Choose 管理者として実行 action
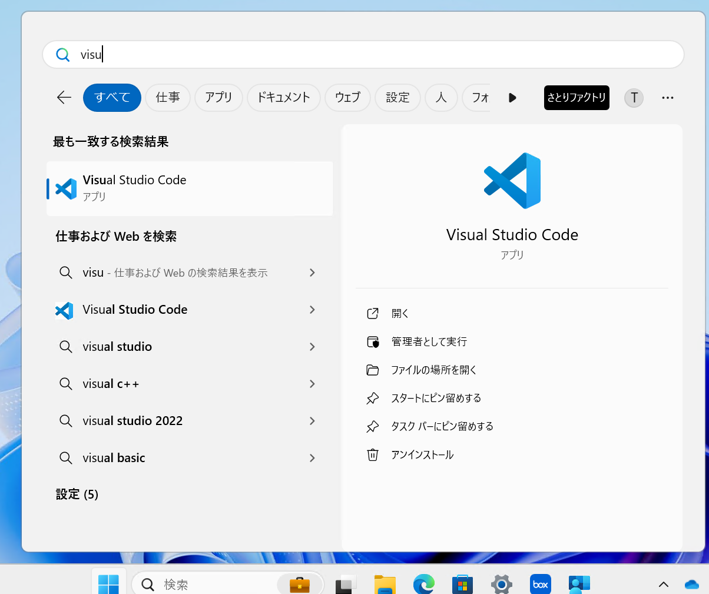 point(429,341)
